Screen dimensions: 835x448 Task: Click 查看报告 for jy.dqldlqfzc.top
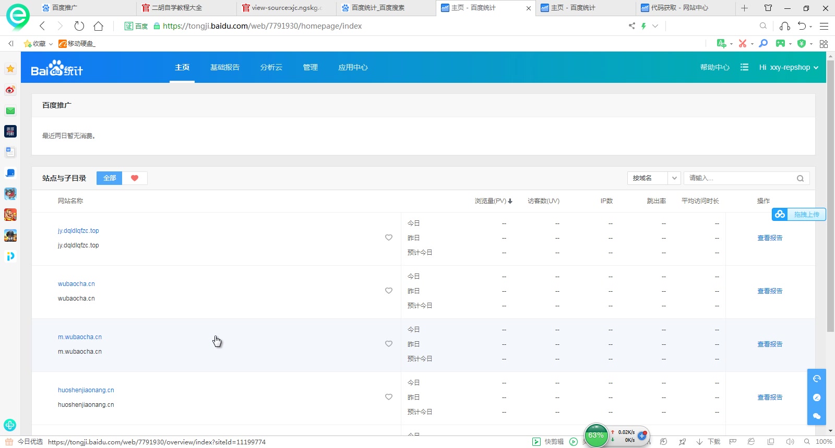(x=770, y=238)
